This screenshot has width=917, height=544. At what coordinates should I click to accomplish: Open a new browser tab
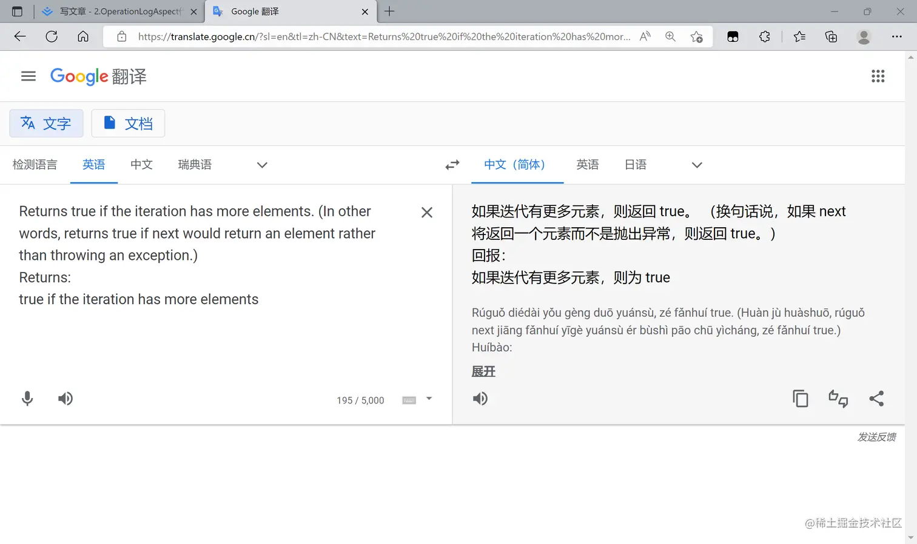point(389,11)
